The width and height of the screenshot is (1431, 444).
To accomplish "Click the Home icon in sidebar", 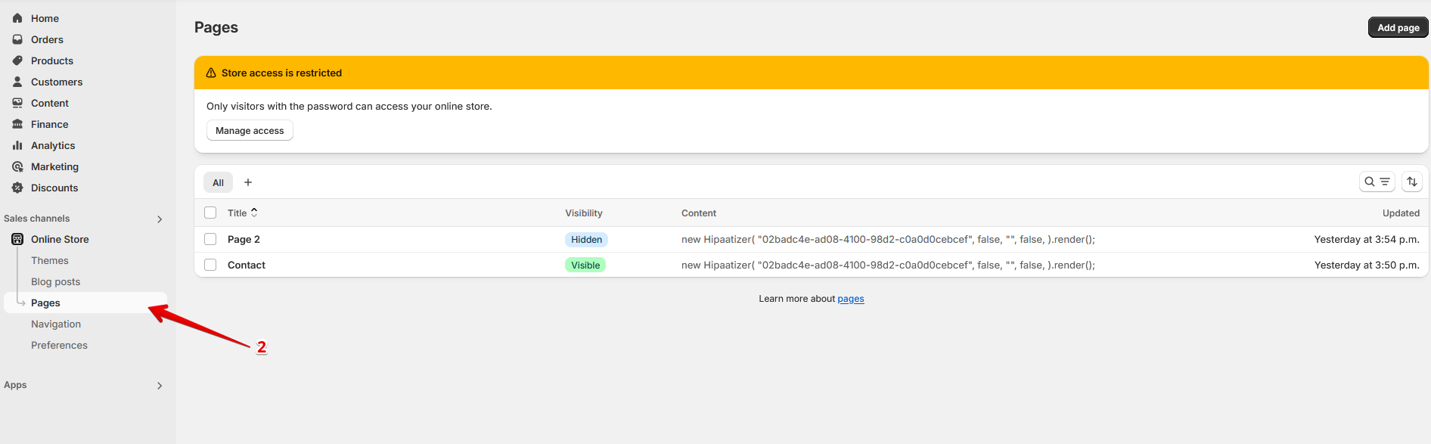I will [17, 18].
